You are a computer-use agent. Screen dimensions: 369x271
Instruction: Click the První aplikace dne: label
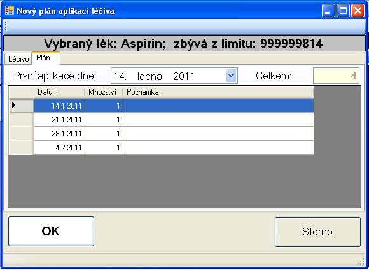pyautogui.click(x=55, y=76)
